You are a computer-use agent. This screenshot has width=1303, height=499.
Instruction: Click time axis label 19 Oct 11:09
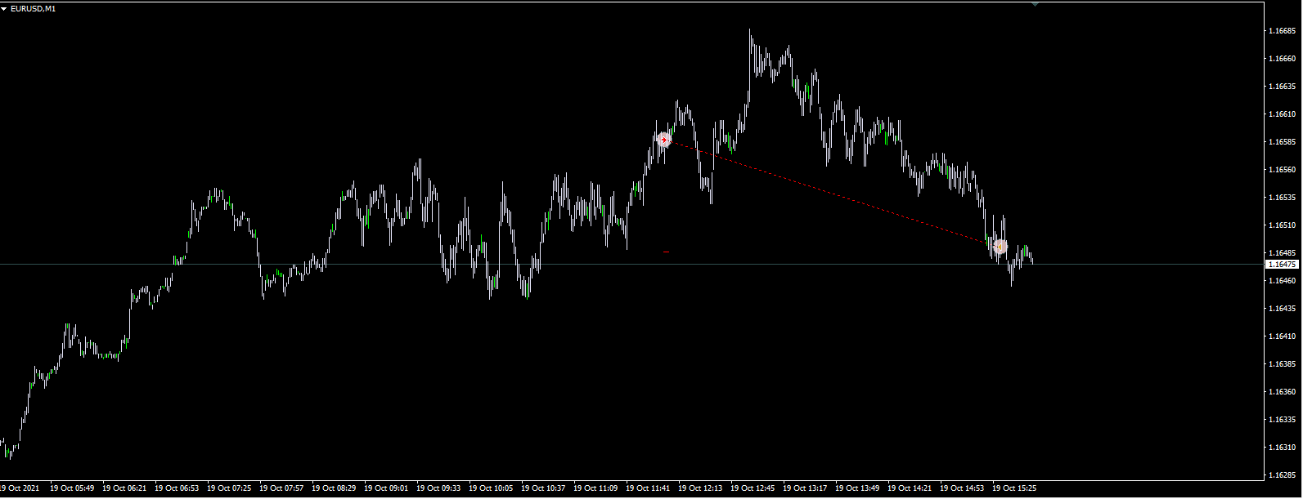(x=595, y=488)
